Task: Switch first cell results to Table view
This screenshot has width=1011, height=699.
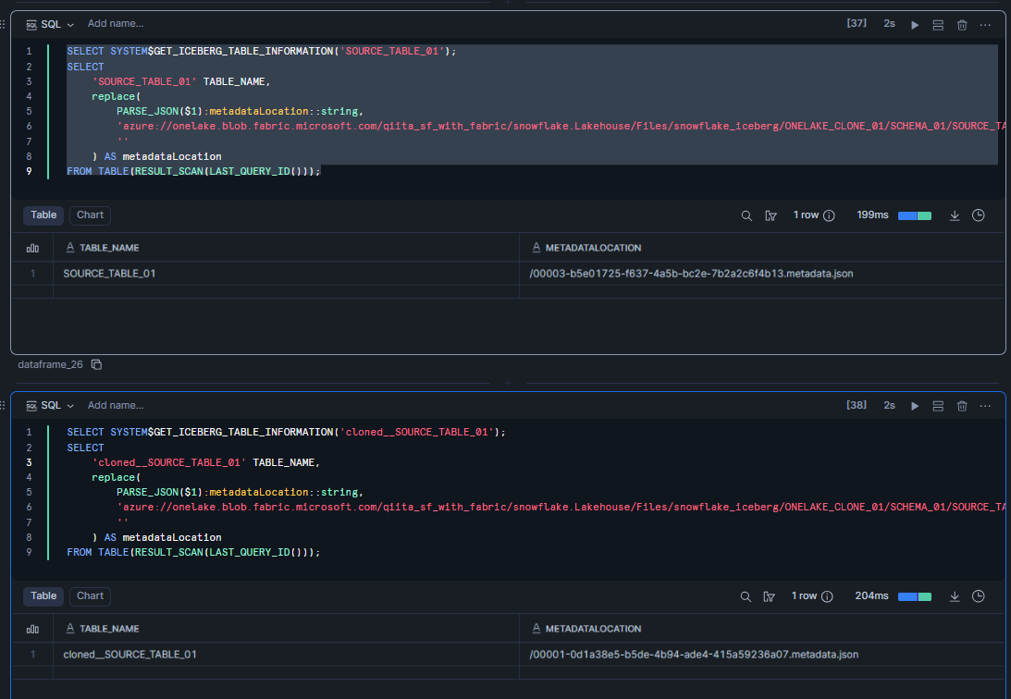Action: (43, 215)
